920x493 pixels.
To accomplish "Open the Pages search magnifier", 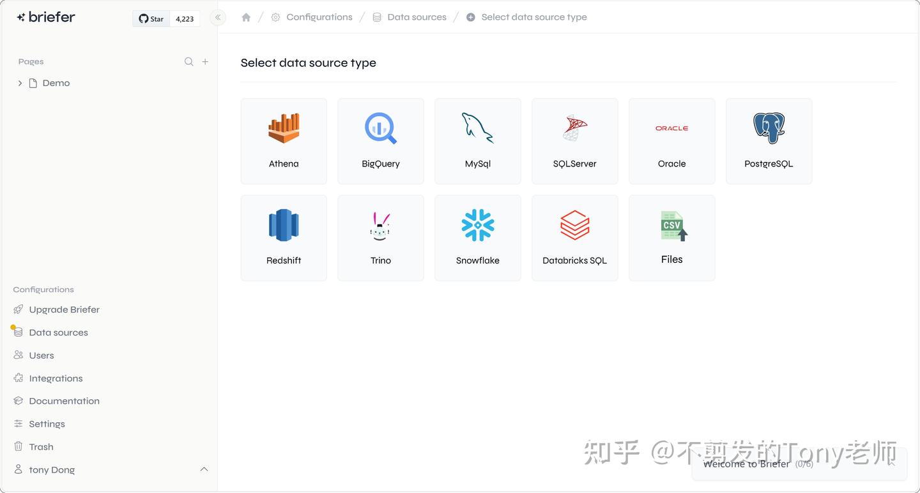I will (x=189, y=61).
